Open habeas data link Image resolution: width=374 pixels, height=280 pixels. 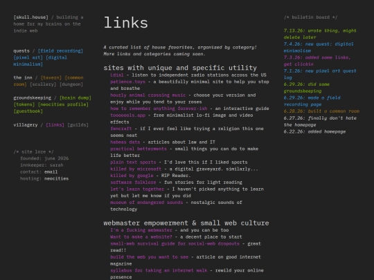click(x=125, y=142)
